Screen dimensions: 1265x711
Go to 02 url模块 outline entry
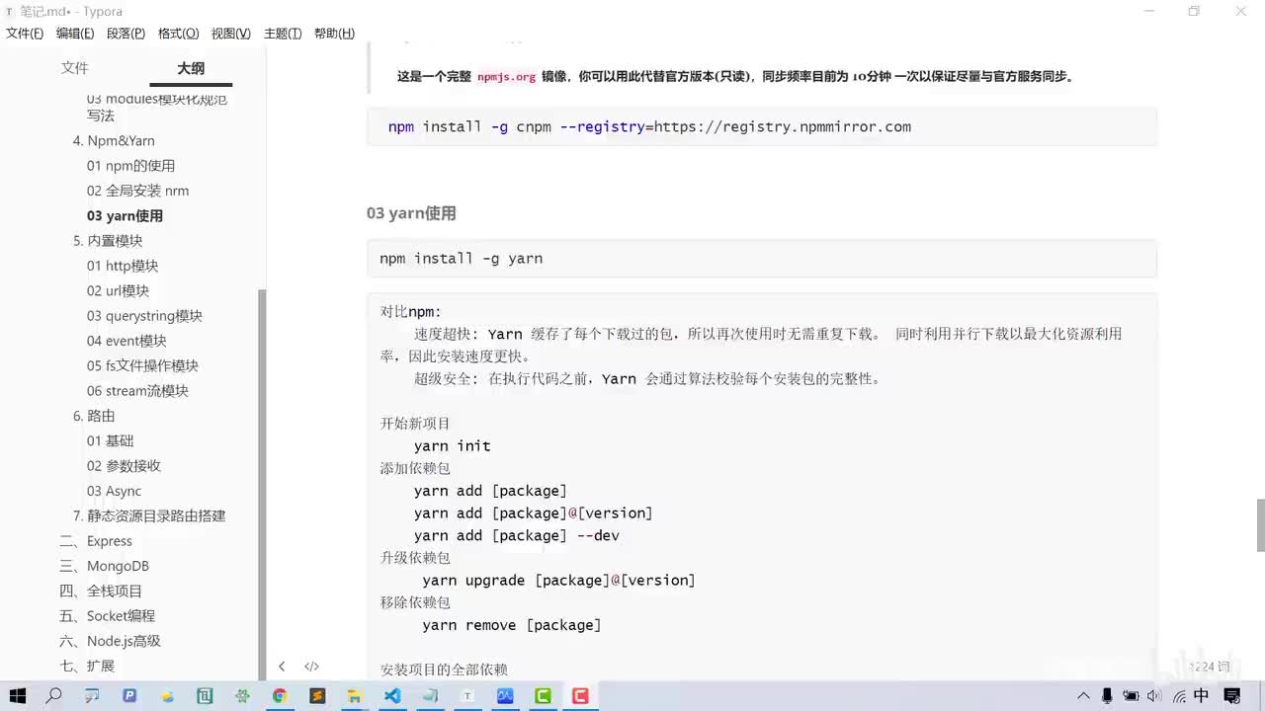tap(118, 291)
